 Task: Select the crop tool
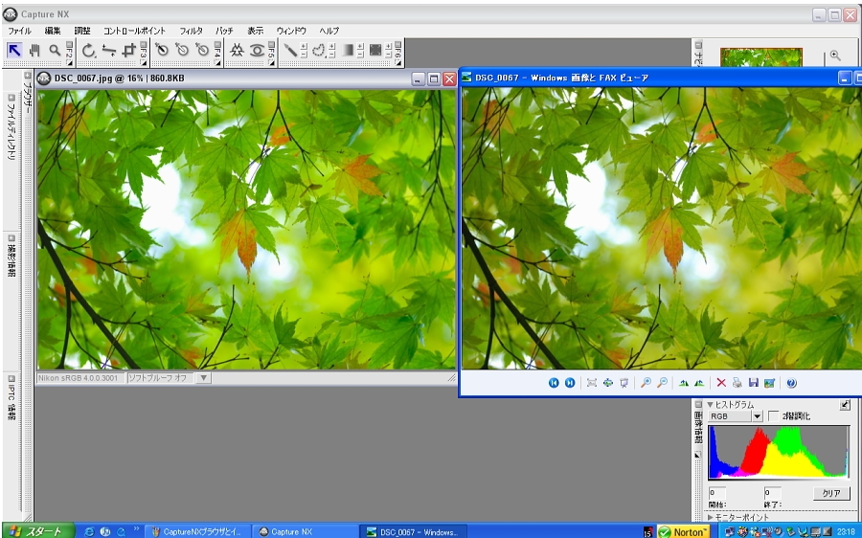pos(128,51)
